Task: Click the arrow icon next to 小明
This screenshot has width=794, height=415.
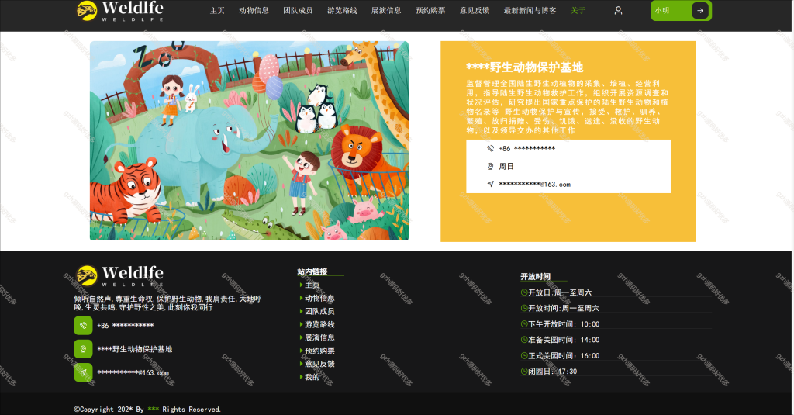Action: click(699, 10)
